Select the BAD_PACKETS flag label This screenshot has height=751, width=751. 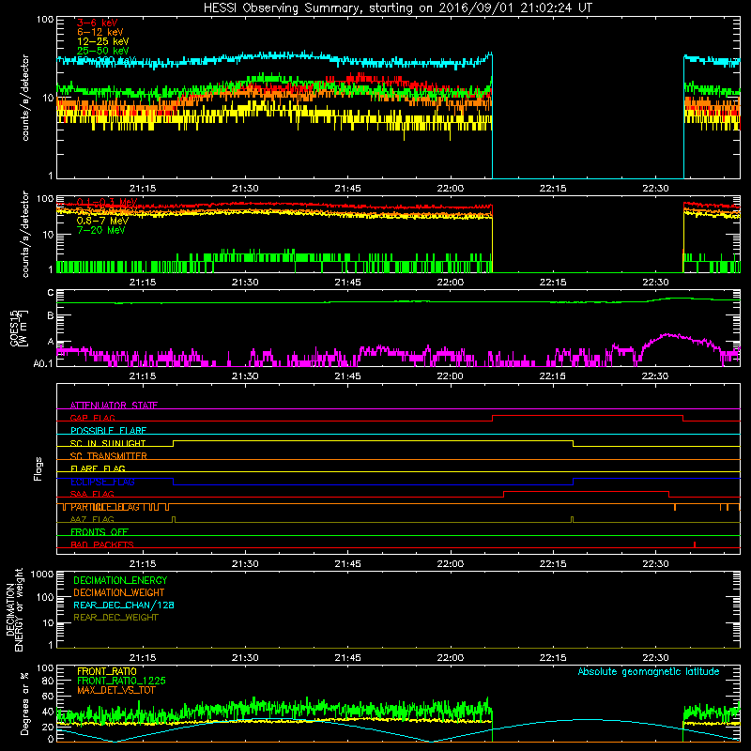[x=102, y=544]
